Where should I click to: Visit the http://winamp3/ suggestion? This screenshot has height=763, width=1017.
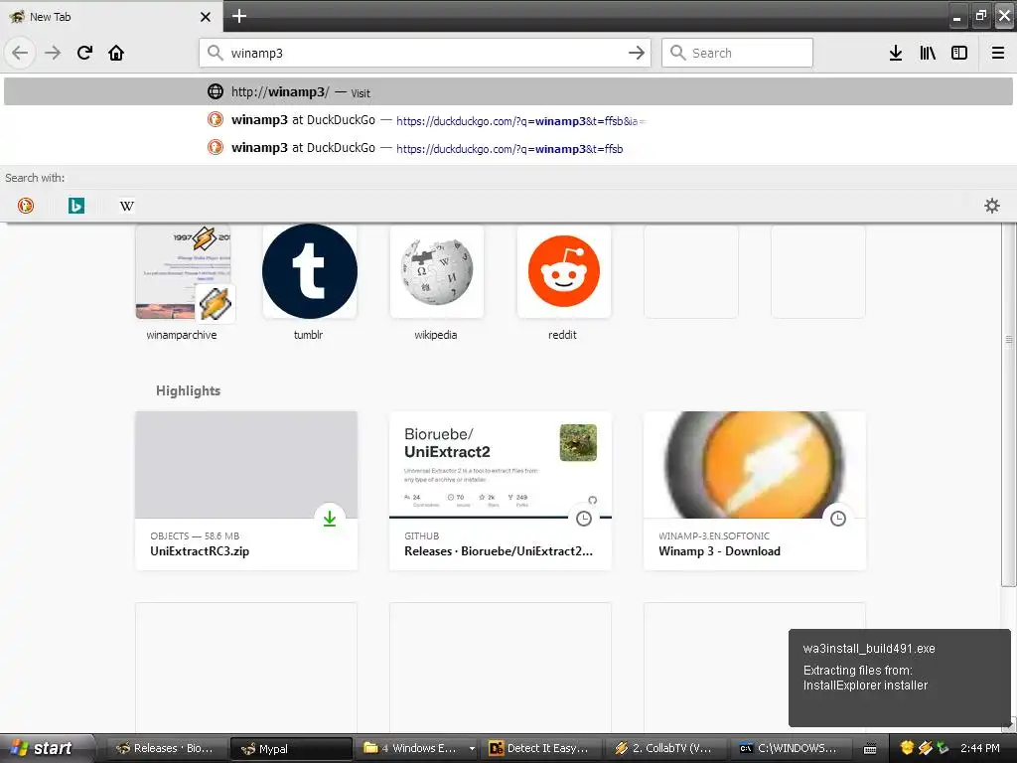click(508, 91)
